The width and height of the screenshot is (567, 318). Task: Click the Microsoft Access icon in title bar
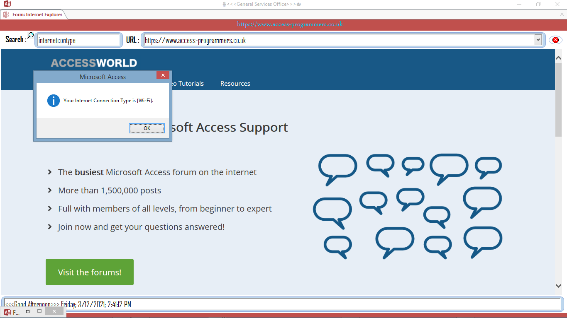[x=7, y=4]
